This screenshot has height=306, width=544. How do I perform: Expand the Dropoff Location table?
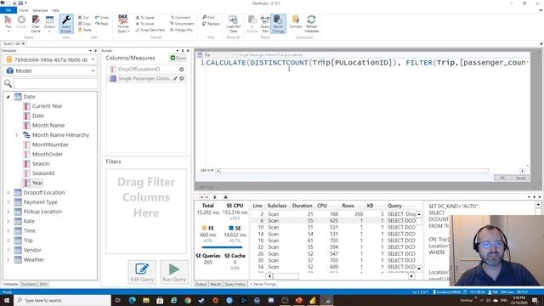click(x=8, y=193)
